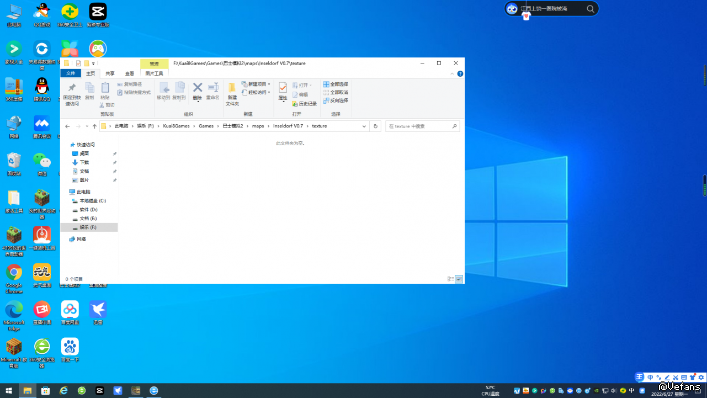This screenshot has height=398, width=707.
Task: Click 全部选择 (Select all) in ribbon
Action: click(336, 84)
